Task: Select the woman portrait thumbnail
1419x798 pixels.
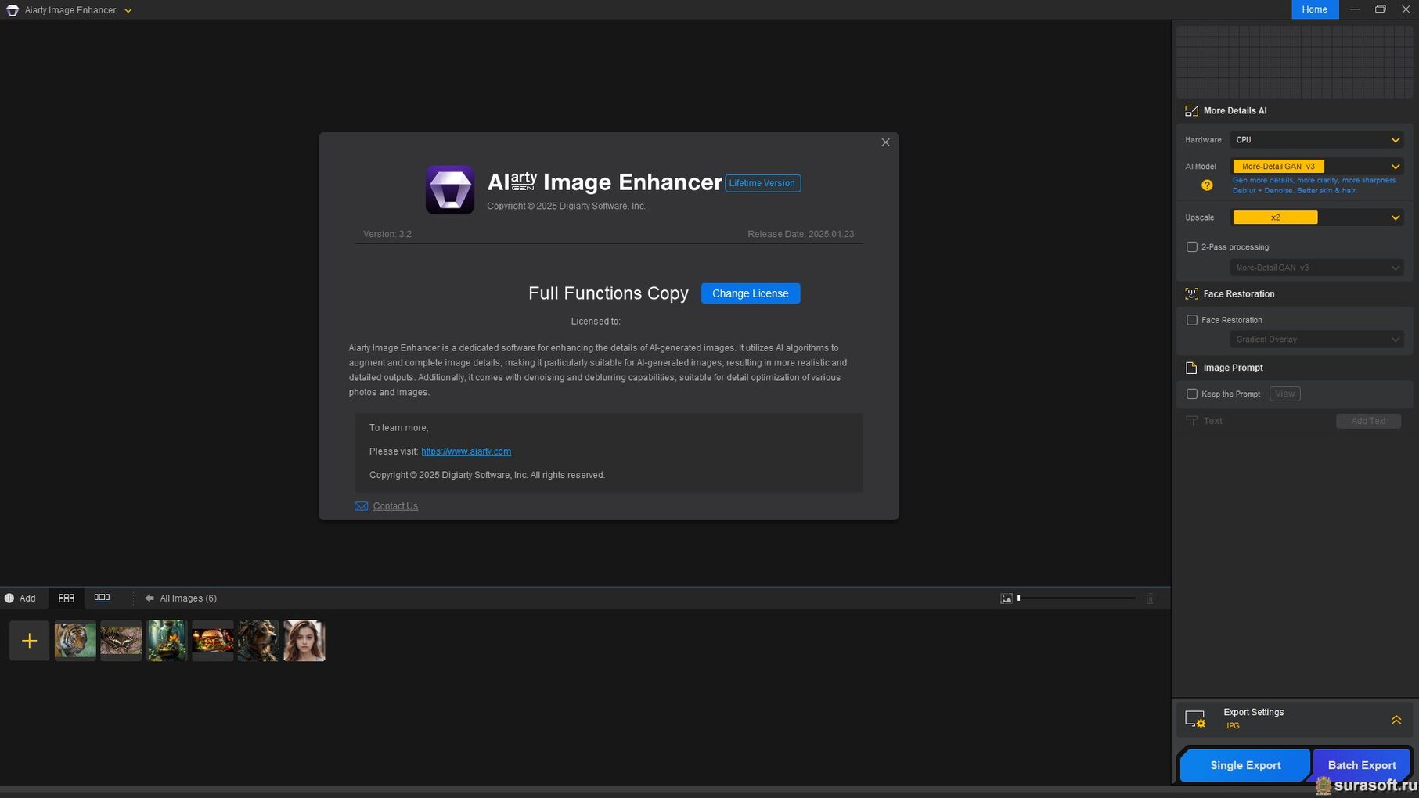Action: tap(304, 641)
